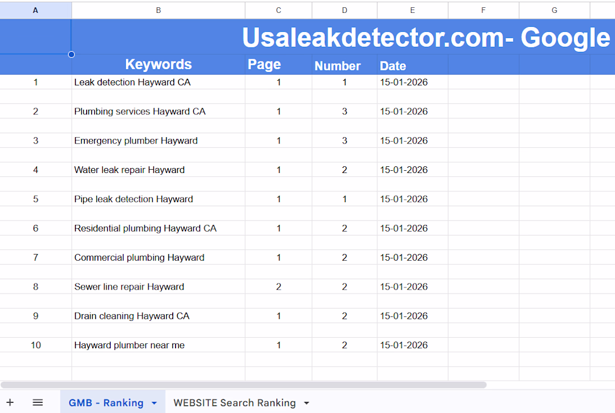Select cell 'Sewer line repair Hayward'

click(158, 286)
